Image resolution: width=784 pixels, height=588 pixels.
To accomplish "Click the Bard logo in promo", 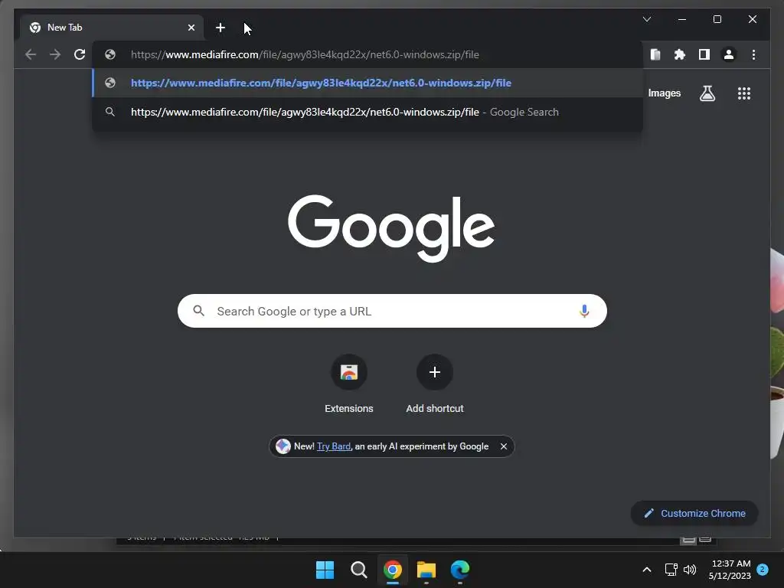I will point(283,446).
